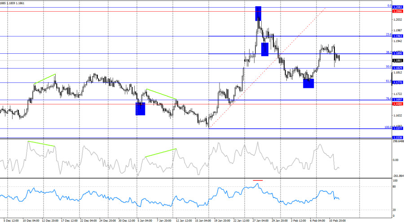Click the green divergence line on December price highs
Image resolution: width=404 pixels, height=224 pixels.
click(x=45, y=79)
